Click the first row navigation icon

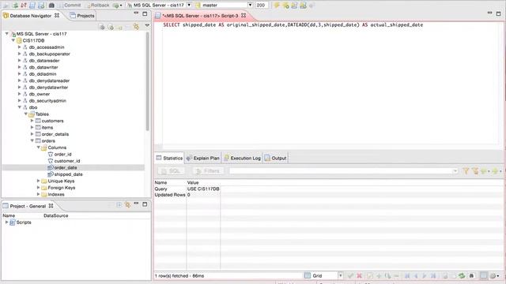point(407,275)
